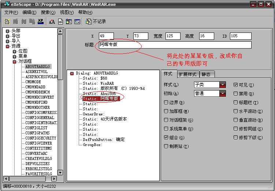Select the DefPushButton: 确定 control
Image resolution: width=275 pixels, height=191 pixels.
click(104, 140)
